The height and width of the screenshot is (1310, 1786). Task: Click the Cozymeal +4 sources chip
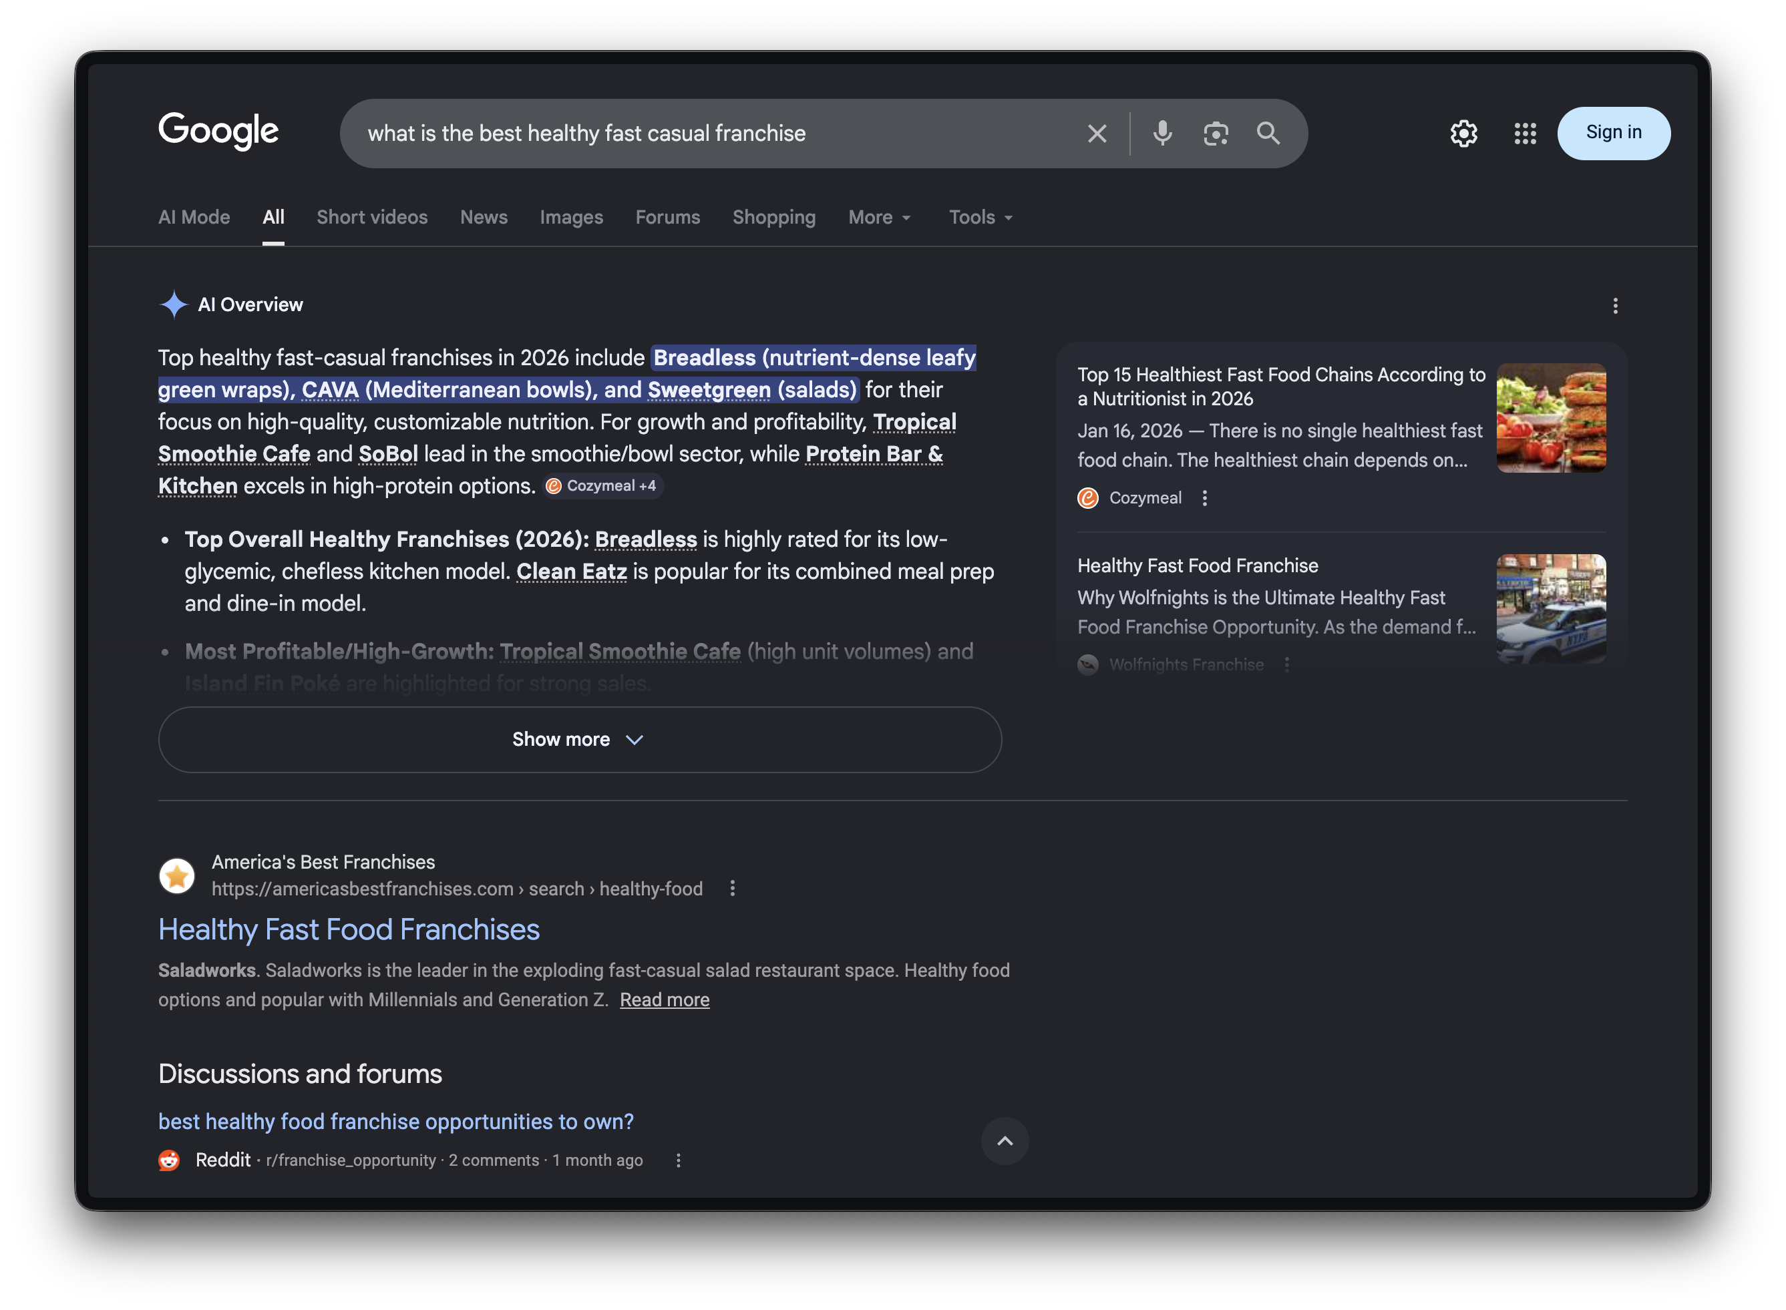tap(602, 485)
